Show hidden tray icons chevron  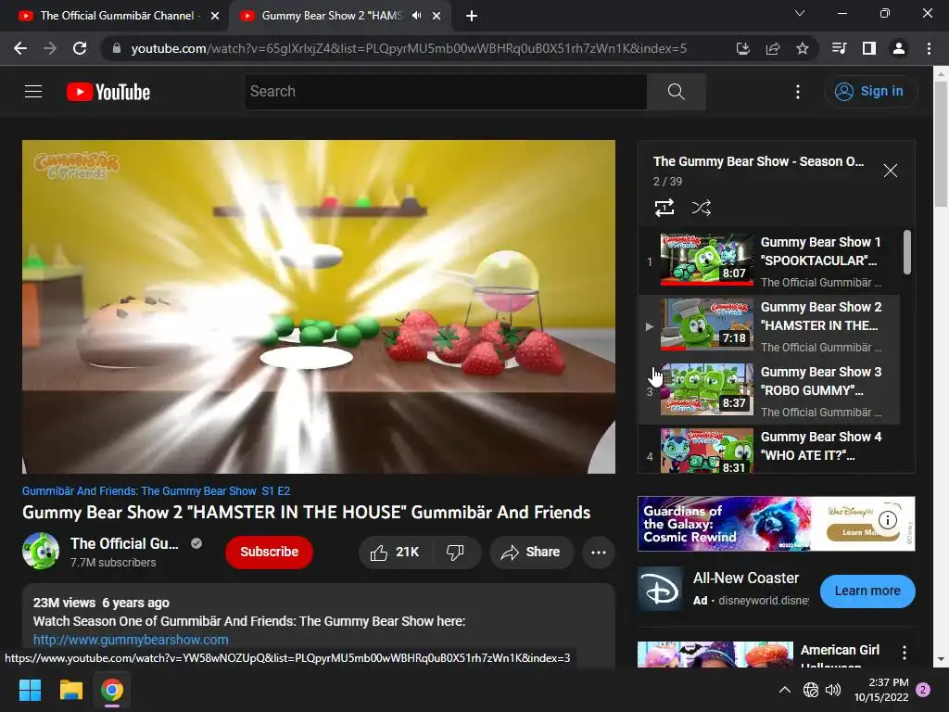[x=784, y=690]
